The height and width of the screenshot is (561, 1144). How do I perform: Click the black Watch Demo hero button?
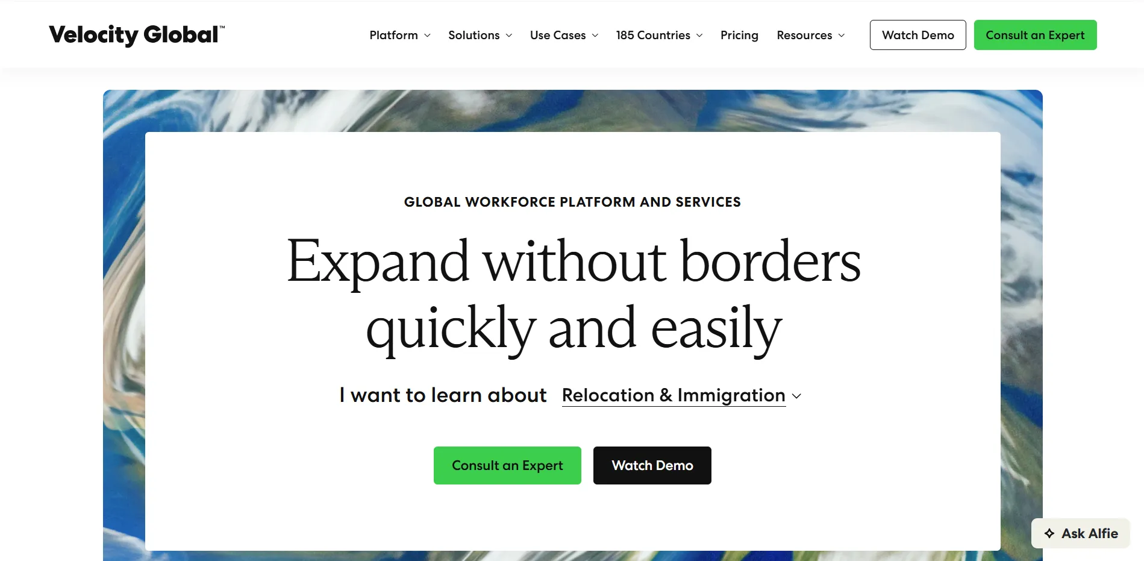click(x=652, y=465)
